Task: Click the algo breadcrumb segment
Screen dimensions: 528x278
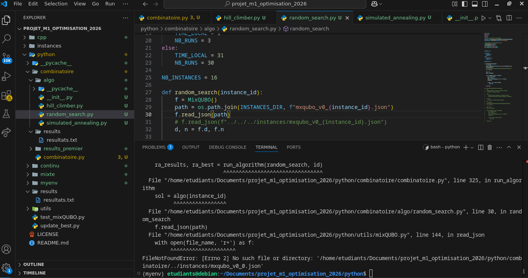Action: coord(210,29)
